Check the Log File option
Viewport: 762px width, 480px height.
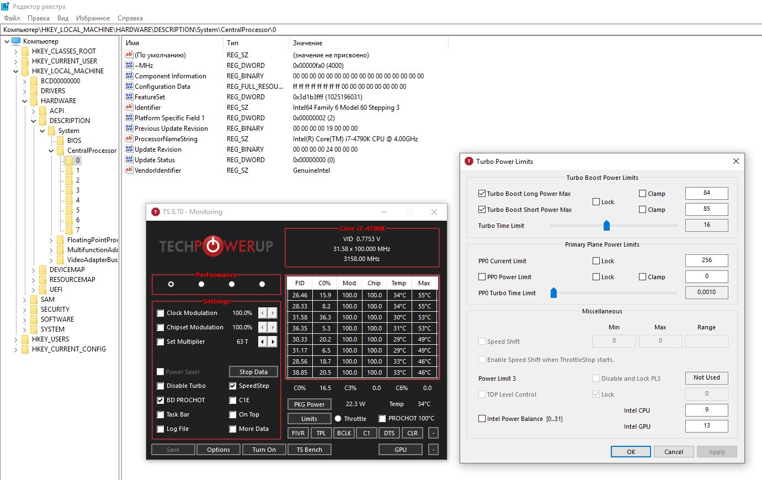161,429
